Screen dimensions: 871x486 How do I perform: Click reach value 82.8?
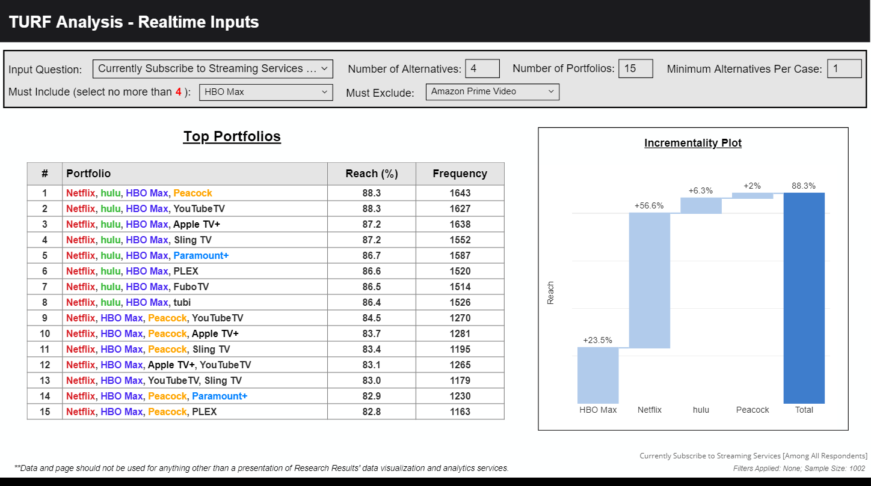click(x=372, y=412)
